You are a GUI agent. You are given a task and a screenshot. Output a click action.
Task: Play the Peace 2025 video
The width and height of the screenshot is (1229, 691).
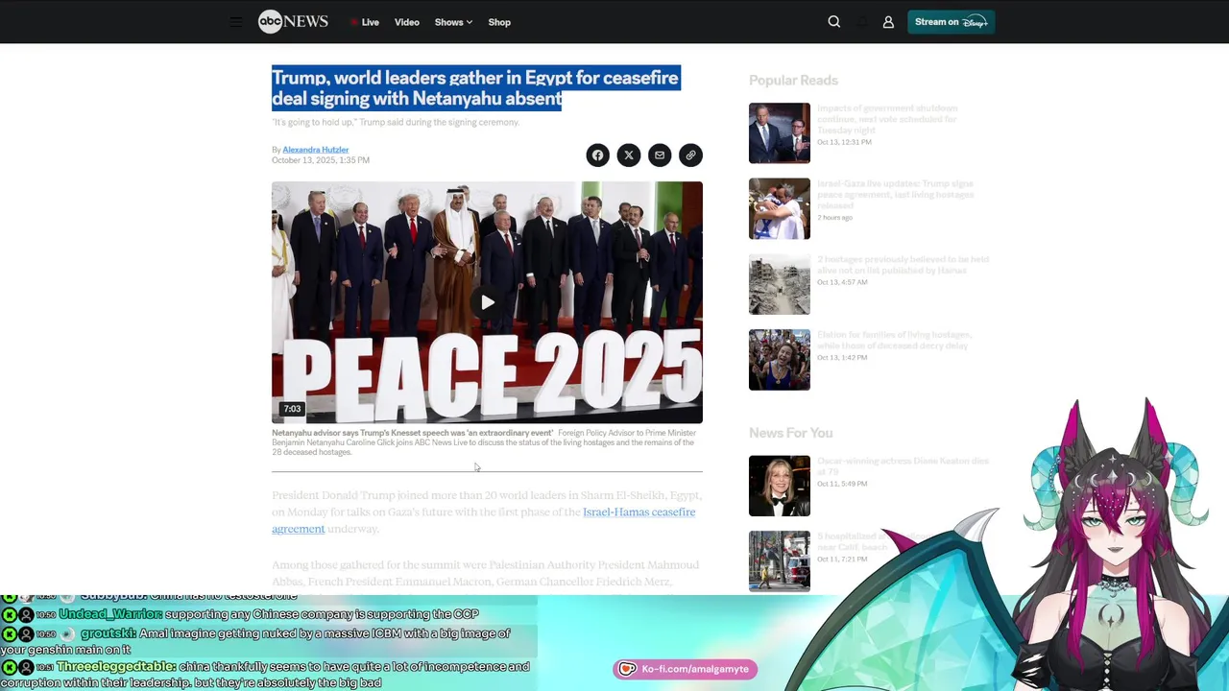(488, 302)
